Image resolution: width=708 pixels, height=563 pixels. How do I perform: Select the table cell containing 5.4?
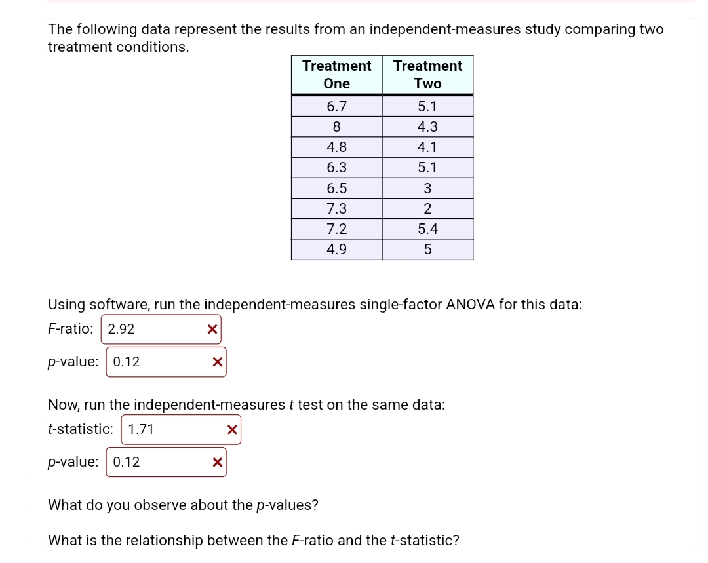(x=427, y=229)
